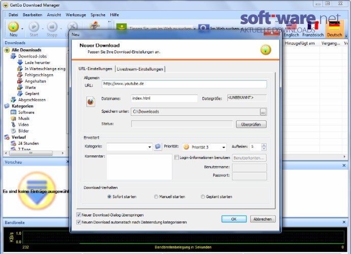Select Alle Downloads tree icon
351x254 pixels.
[x=7, y=50]
